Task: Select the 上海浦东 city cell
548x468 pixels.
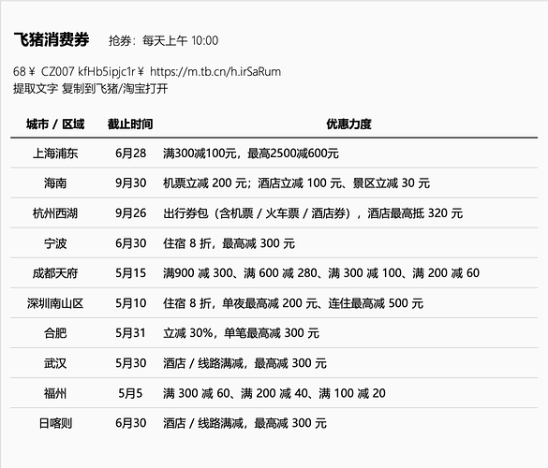Action: (55, 154)
